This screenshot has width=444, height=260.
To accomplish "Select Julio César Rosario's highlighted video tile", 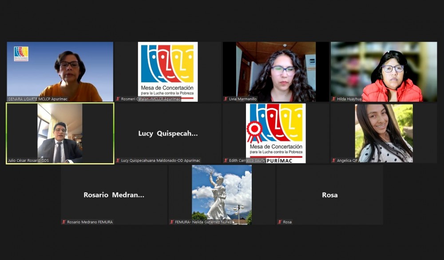I will tap(60, 133).
